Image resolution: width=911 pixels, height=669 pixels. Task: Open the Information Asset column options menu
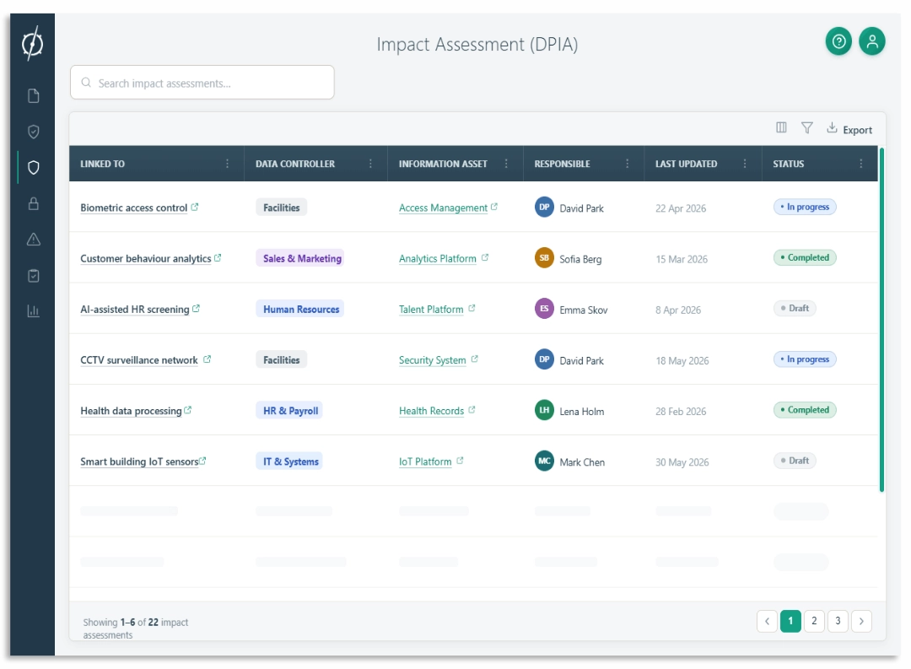pyautogui.click(x=506, y=164)
